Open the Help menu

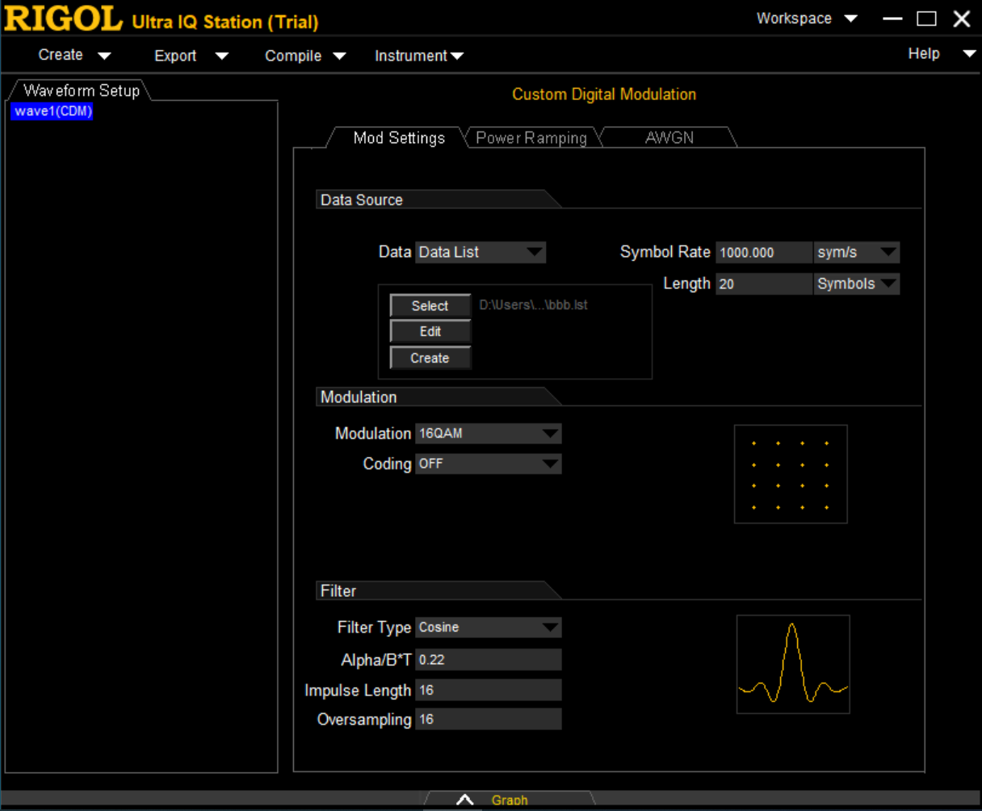tap(941, 54)
